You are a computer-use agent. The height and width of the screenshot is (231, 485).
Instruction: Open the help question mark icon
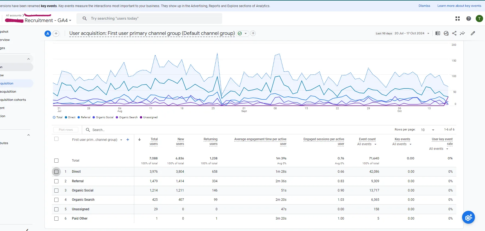(x=469, y=19)
